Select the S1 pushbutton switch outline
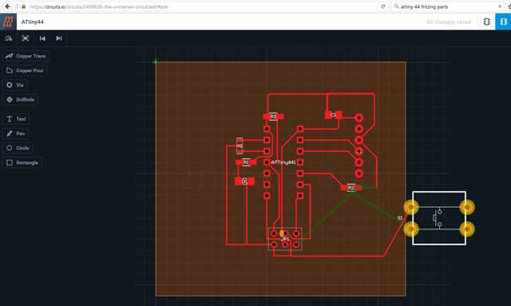 439,218
